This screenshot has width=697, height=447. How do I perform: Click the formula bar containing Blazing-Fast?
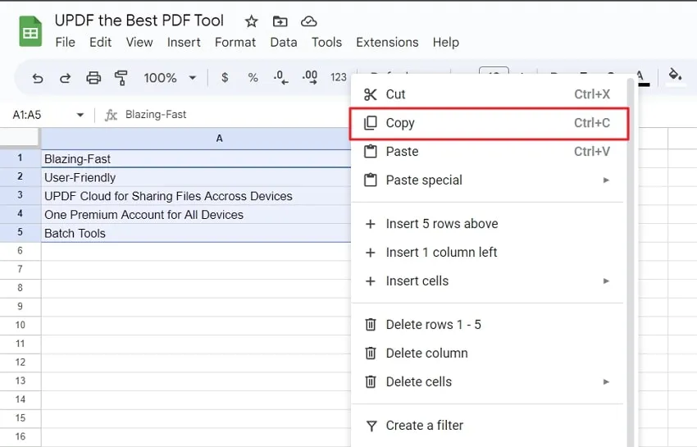(230, 115)
